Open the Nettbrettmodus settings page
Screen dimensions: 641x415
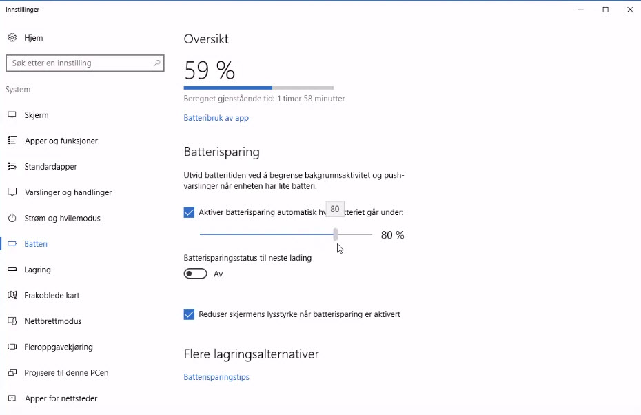(x=52, y=321)
